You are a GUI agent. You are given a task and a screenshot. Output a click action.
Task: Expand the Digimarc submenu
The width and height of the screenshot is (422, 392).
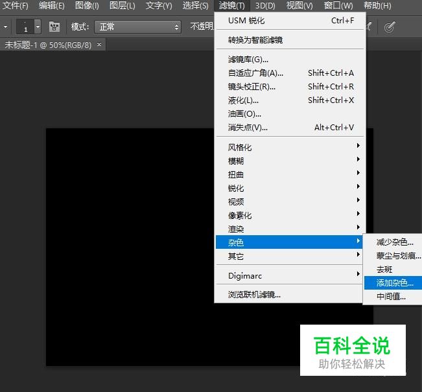290,276
